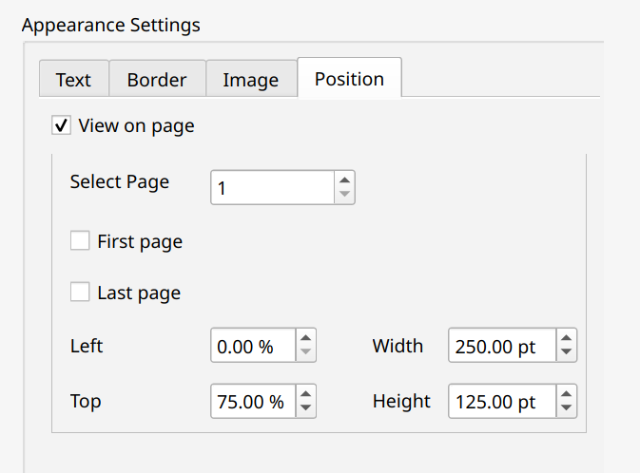This screenshot has height=473, width=640.
Task: Select the Position tab
Action: (x=349, y=78)
